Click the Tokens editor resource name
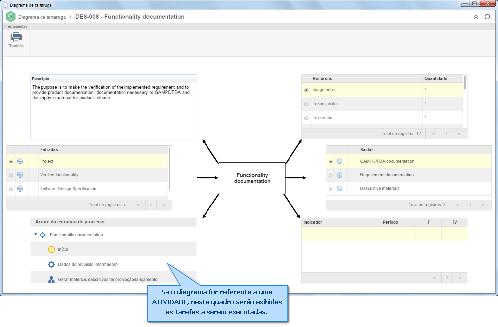This screenshot has height=327, width=498. pos(325,104)
